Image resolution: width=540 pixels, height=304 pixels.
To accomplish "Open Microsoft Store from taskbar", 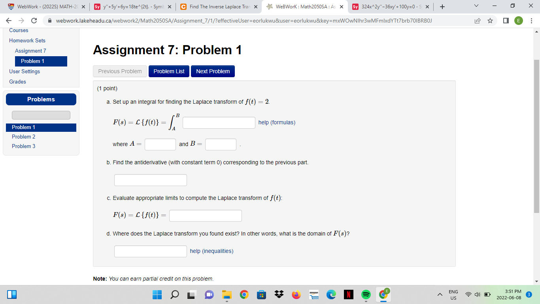I will tap(262, 294).
